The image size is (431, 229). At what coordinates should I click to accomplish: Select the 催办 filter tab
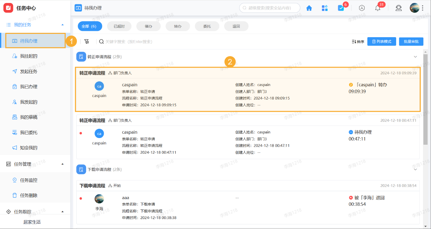click(x=149, y=26)
